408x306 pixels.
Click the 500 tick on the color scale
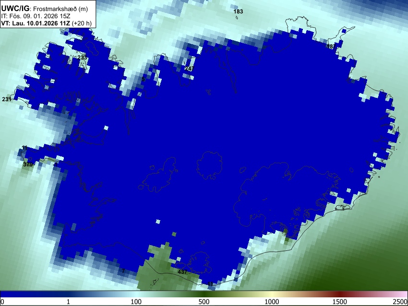point(204,302)
